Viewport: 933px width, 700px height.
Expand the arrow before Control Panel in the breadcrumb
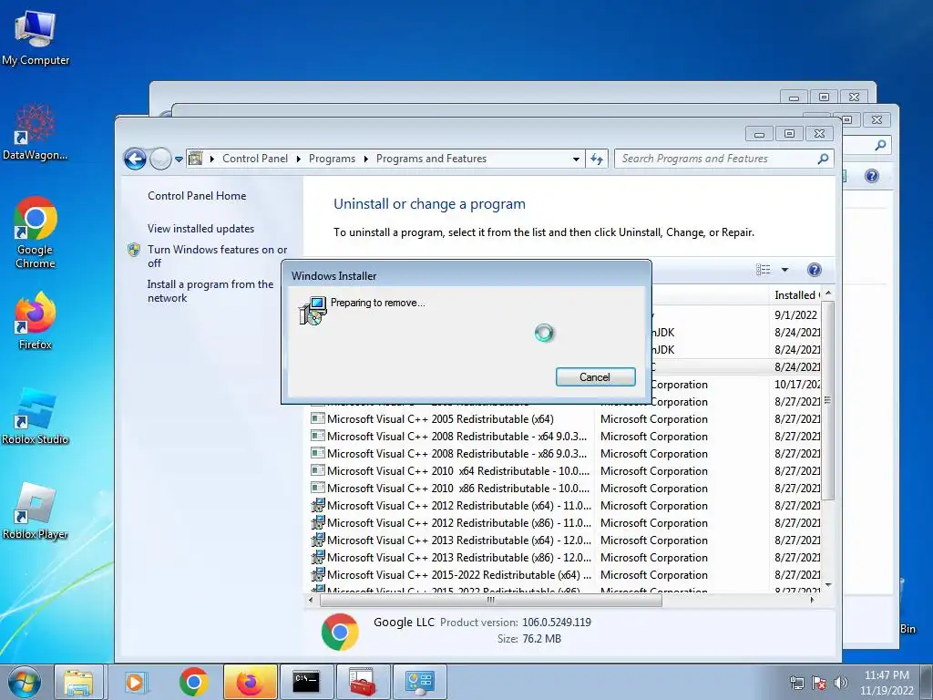coord(211,159)
